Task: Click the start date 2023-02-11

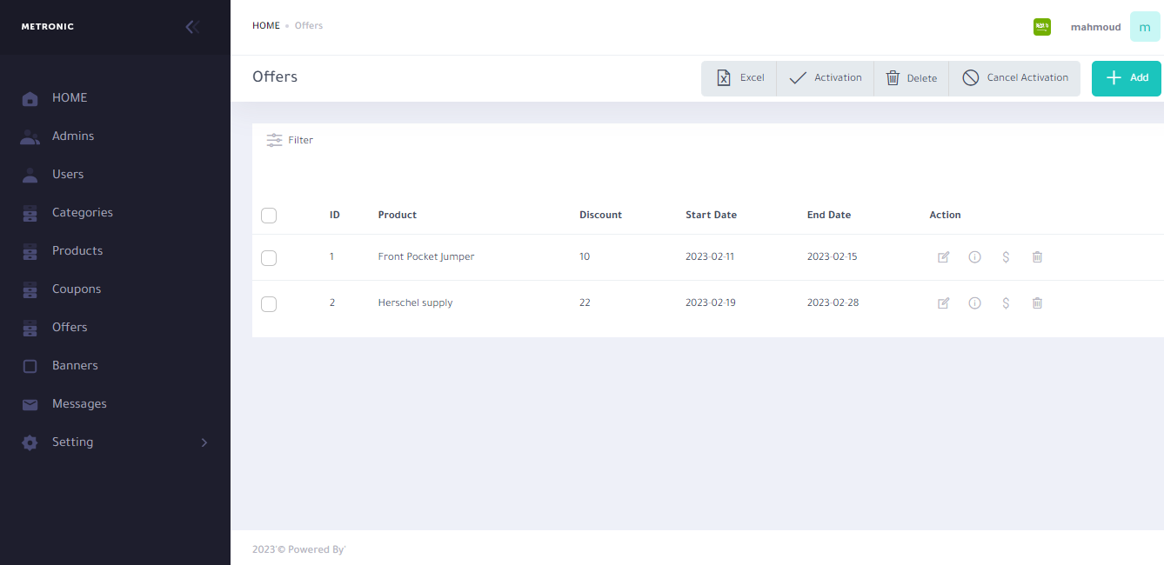Action: click(x=710, y=257)
